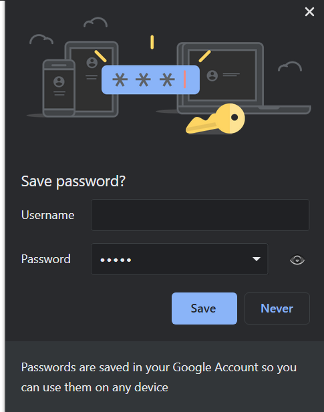The width and height of the screenshot is (324, 412).
Task: Click the smartphone illustration
Action: pos(59,88)
